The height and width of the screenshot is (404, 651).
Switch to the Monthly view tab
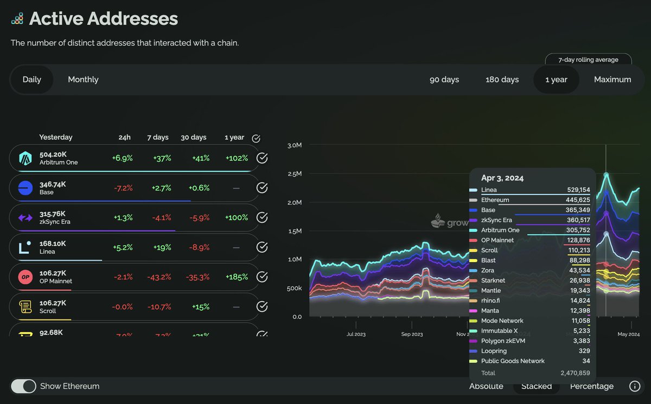coord(83,80)
